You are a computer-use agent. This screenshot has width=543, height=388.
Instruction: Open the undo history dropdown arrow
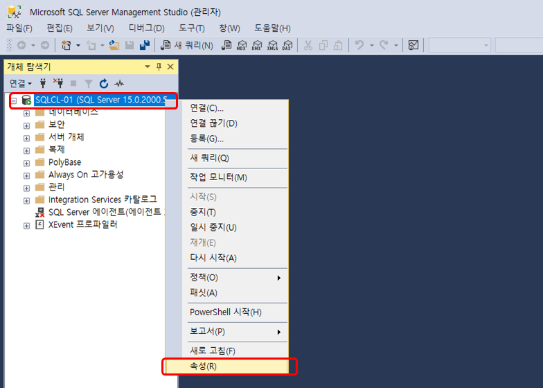pyautogui.click(x=371, y=46)
